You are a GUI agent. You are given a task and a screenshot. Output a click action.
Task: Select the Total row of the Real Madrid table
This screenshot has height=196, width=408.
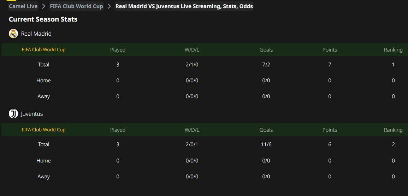[205, 65]
